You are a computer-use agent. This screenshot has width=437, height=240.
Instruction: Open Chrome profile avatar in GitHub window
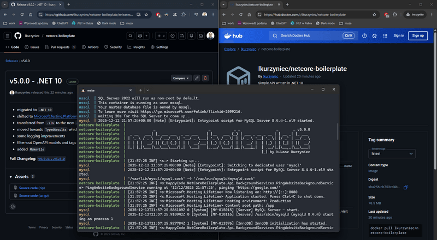click(x=204, y=15)
